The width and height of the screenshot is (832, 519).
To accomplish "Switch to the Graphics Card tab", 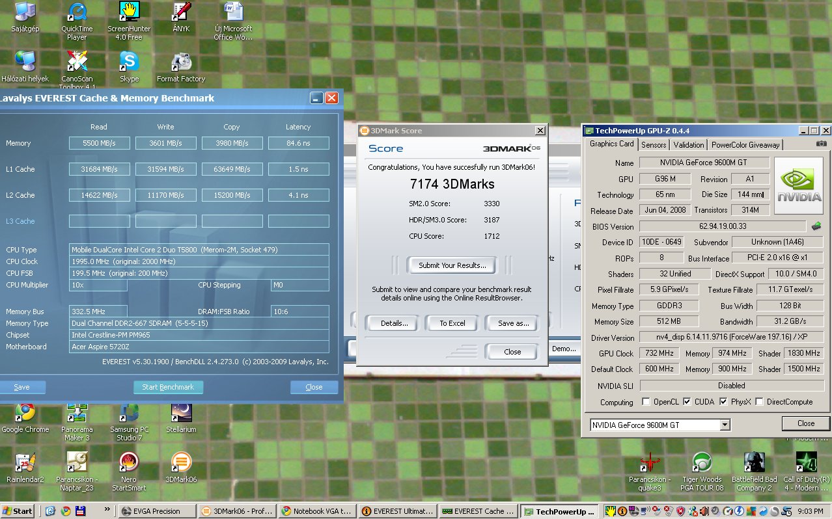I will [x=611, y=144].
